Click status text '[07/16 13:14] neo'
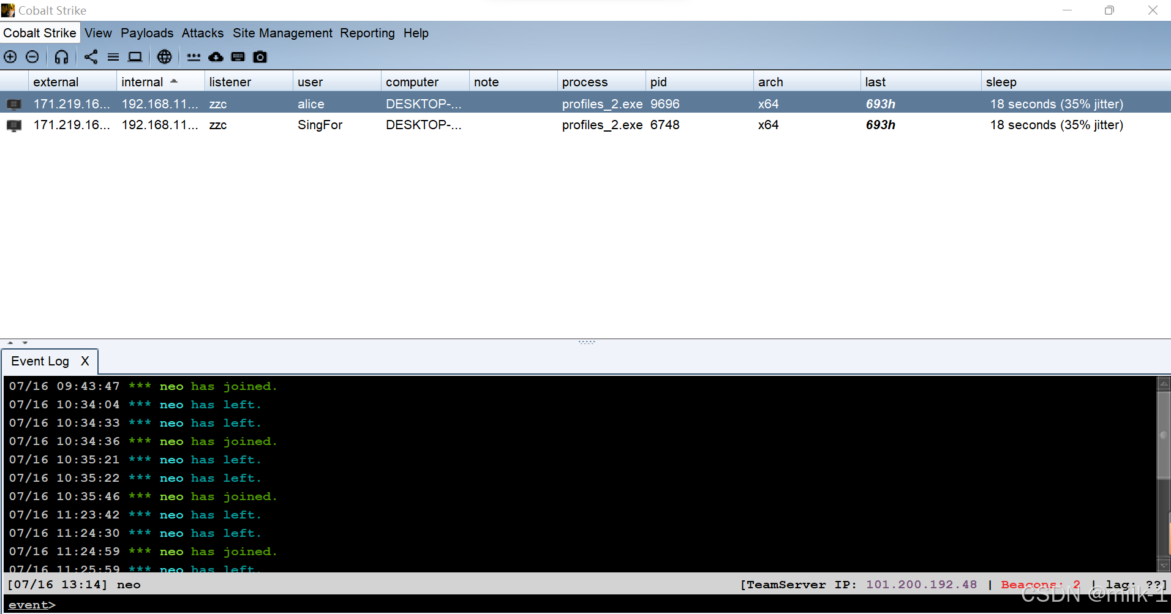 (x=74, y=585)
